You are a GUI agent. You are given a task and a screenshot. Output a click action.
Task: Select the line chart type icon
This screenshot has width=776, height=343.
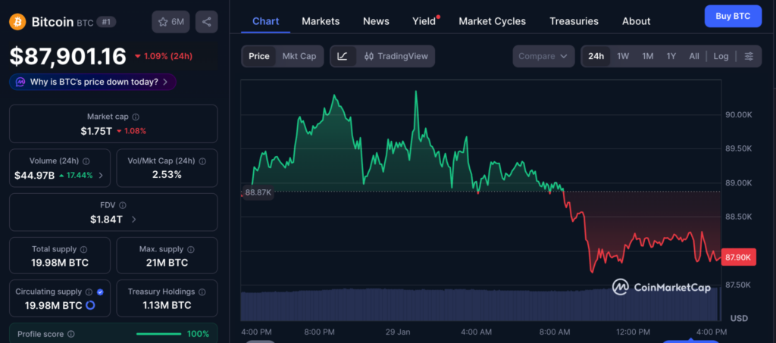(343, 56)
